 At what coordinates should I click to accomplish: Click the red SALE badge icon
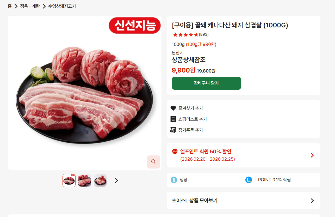coord(175,151)
